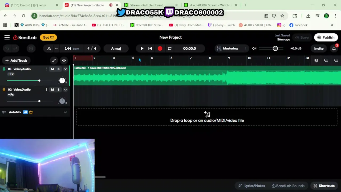
Task: Click the Publish button
Action: point(326,37)
